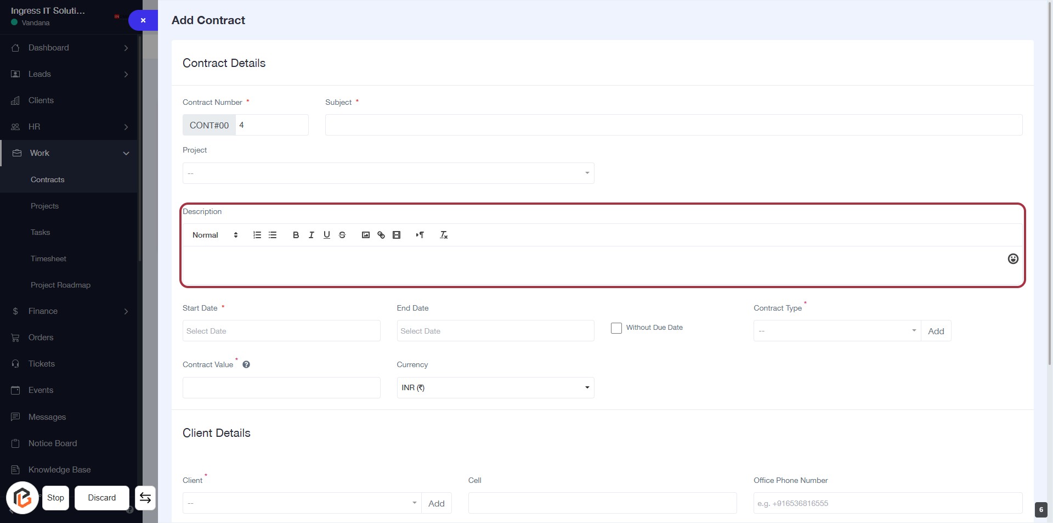Click the Subject input field
This screenshot has height=523, width=1053.
coord(673,125)
